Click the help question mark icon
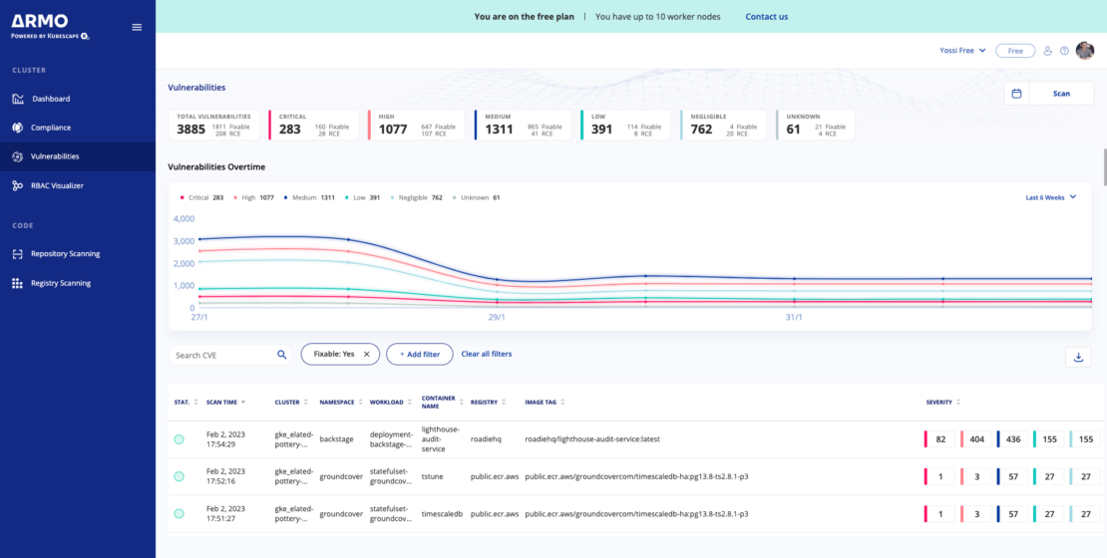 click(1064, 51)
